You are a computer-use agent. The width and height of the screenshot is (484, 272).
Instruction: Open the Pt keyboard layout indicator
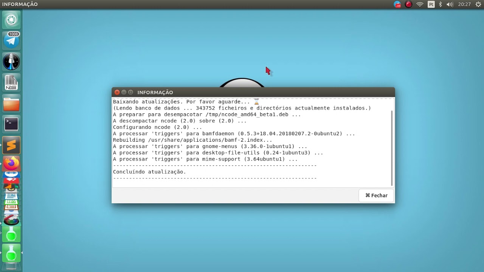coord(431,5)
